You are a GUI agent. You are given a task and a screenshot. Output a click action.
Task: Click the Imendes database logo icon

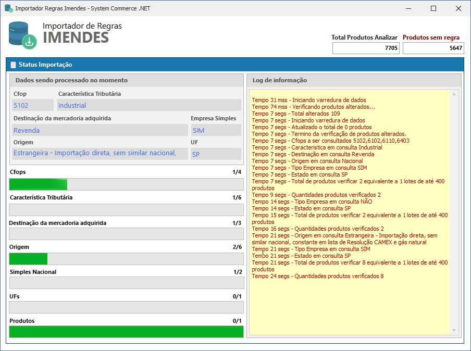click(x=23, y=35)
